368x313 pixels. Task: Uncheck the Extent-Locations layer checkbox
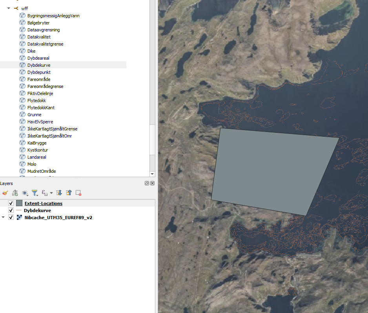(11, 203)
